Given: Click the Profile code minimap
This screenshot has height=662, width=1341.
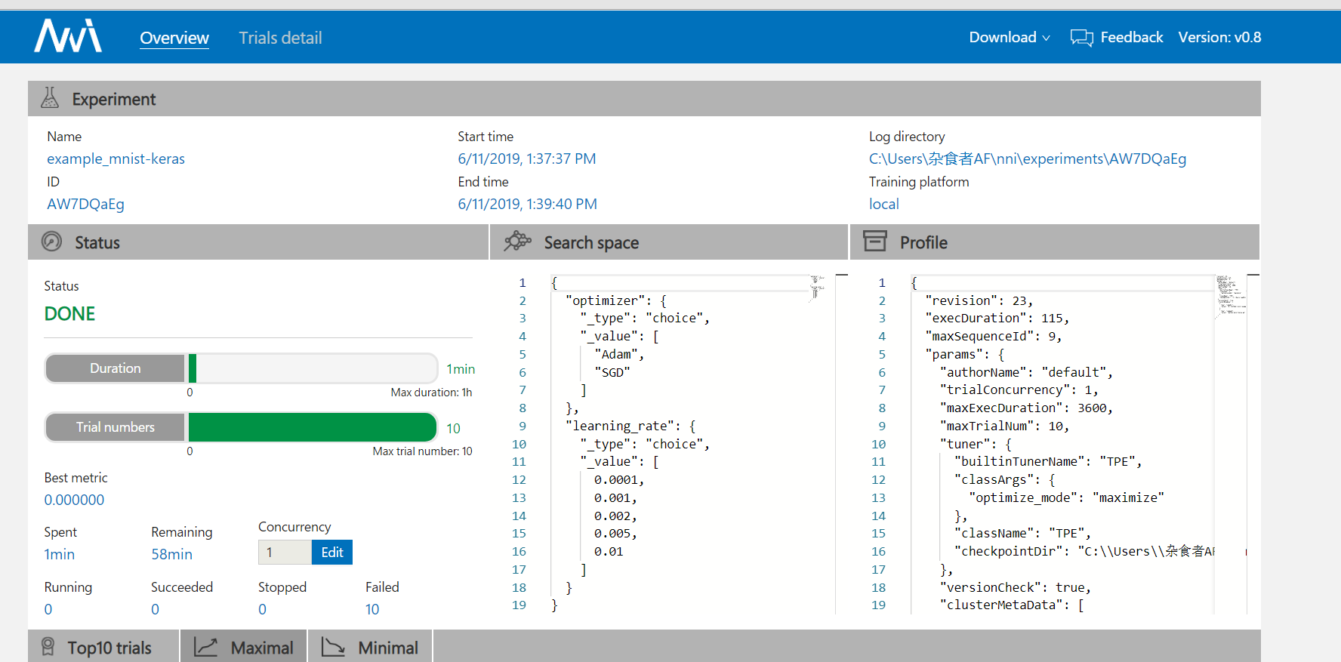Looking at the screenshot, I should coord(1231,295).
